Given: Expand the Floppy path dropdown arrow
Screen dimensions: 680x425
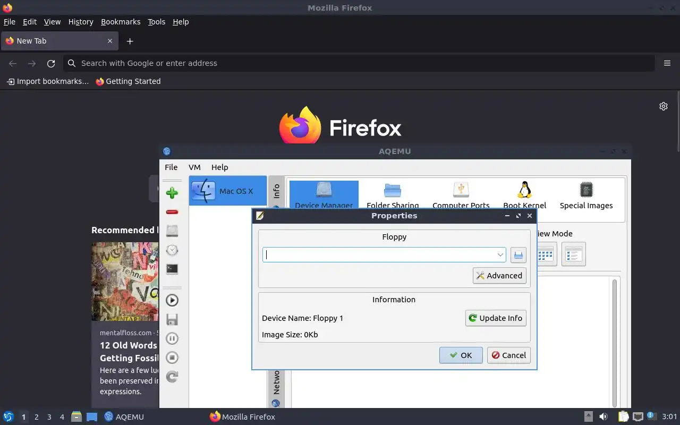Looking at the screenshot, I should pos(500,255).
